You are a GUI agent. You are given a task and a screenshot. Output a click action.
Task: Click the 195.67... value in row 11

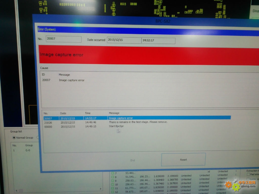[x=145, y=188]
